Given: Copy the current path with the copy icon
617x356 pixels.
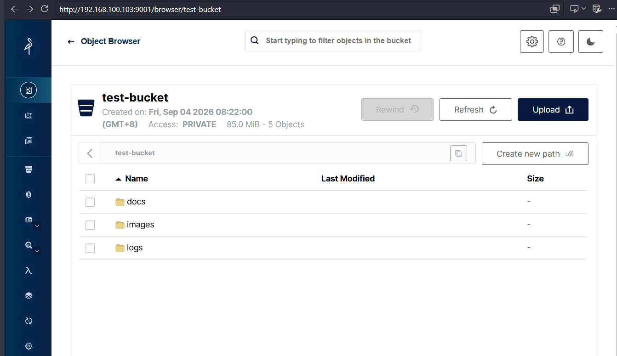Looking at the screenshot, I should (x=458, y=153).
